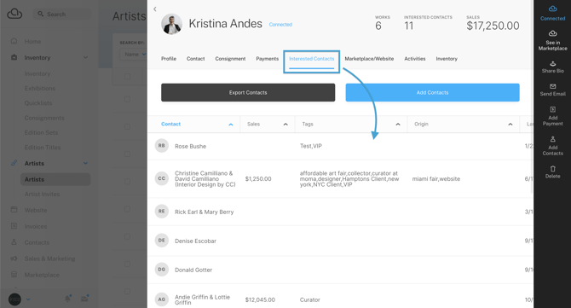This screenshot has width=571, height=308.
Task: Sort by the Sales column arrow
Action: pyautogui.click(x=285, y=125)
